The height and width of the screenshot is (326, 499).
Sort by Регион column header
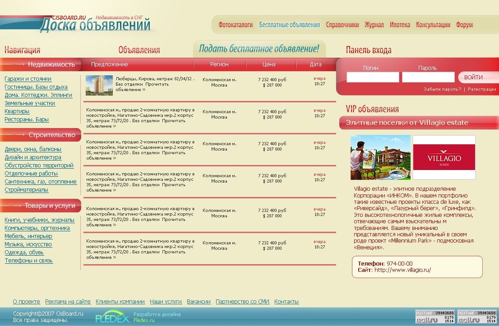point(219,64)
